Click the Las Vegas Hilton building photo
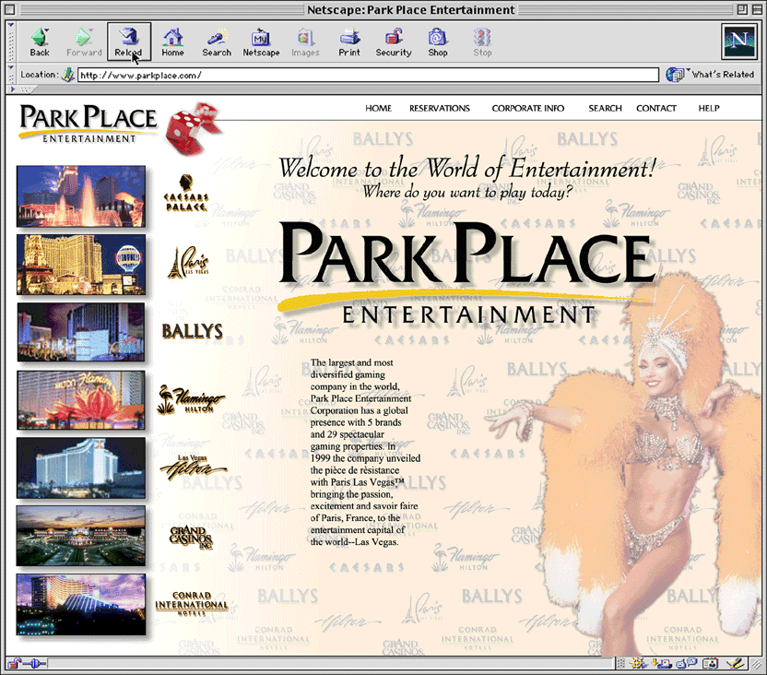Viewport: 767px width, 675px height. 81,468
